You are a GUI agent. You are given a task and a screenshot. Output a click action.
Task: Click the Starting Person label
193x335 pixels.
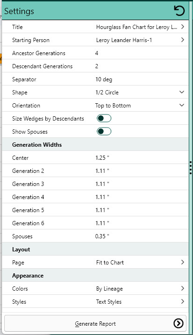[31, 40]
